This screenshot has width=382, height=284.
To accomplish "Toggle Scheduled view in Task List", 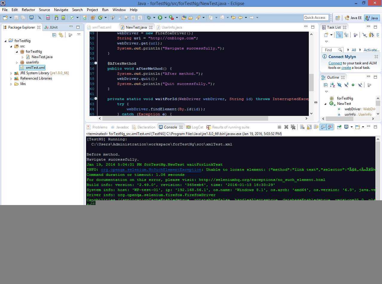I will (346, 35).
